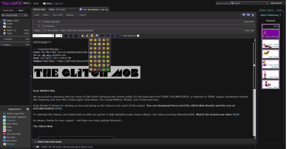287x149 pixels.
Task: Open the font family dropdown
Action: tap(43, 36)
